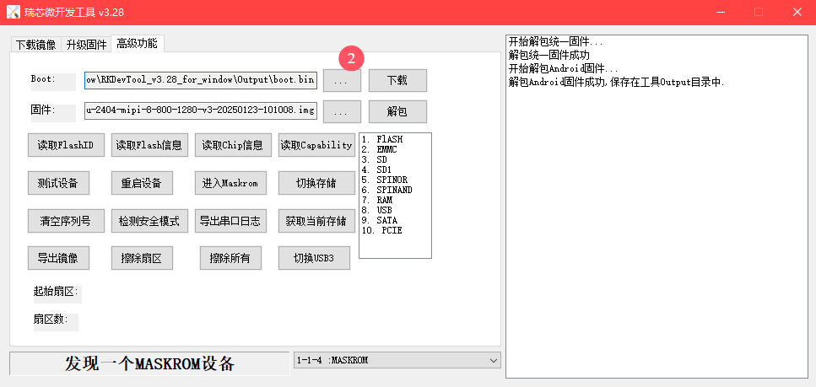Click the Boot file path input field
Screen dimensions: 816x387
pos(200,81)
